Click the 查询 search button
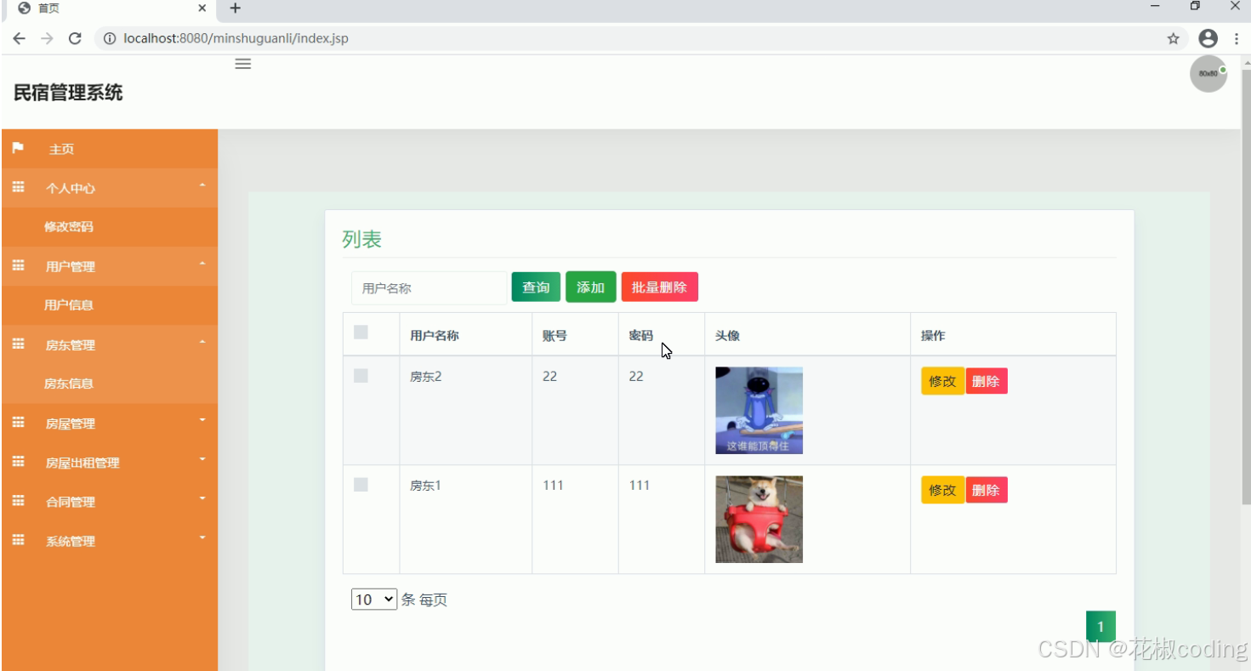Viewport: 1251px width, 671px height. (x=535, y=287)
